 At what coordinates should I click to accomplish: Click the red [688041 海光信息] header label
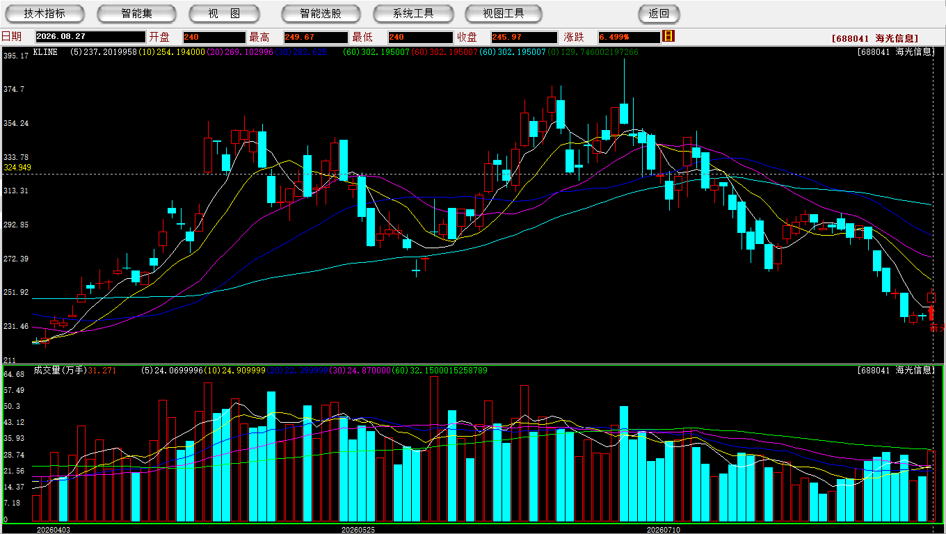click(874, 38)
